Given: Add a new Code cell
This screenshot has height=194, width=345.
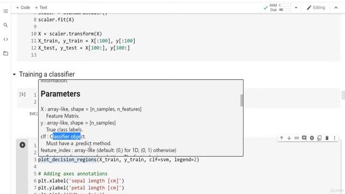Looking at the screenshot, I should point(23,8).
